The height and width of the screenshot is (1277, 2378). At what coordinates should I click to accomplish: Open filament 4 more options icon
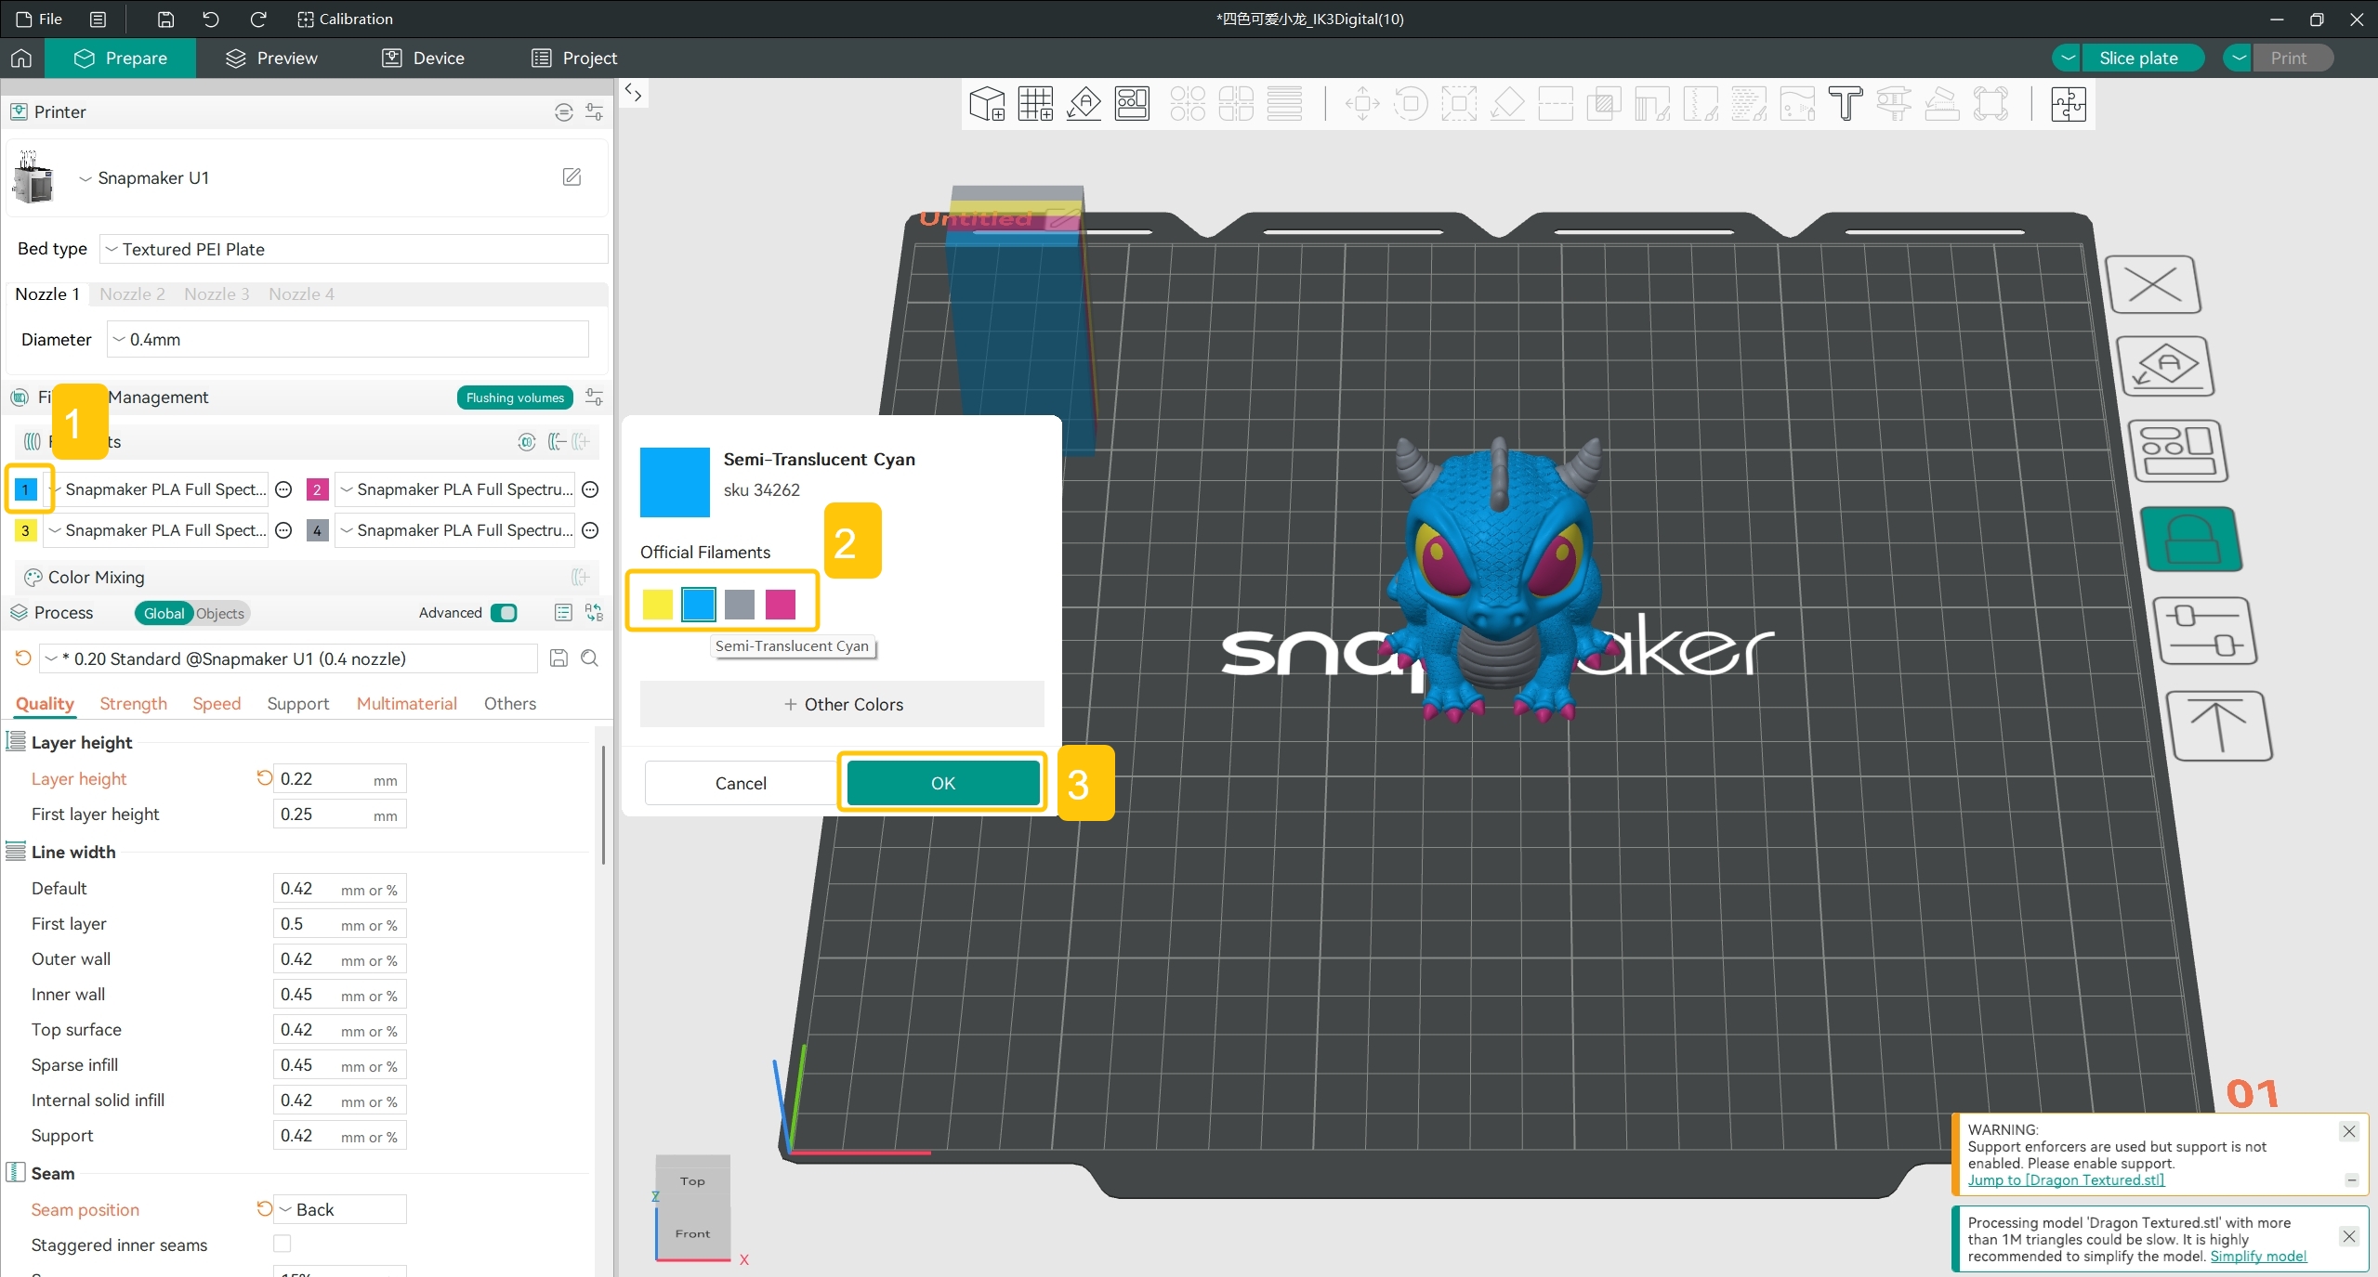[x=590, y=530]
